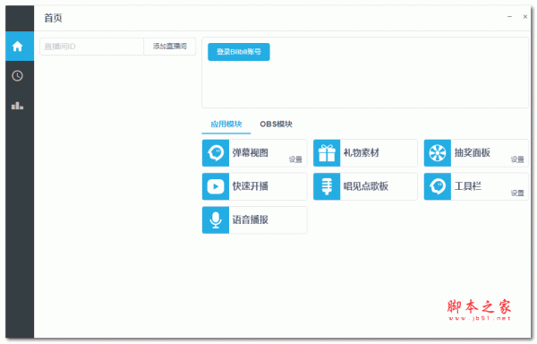Open the 抽奖面板 module label
This screenshot has height=344, width=537.
point(473,153)
